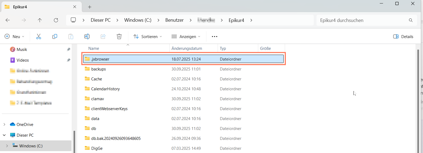Click the db folder icon
Screen dimensions: 423x153
click(87, 128)
